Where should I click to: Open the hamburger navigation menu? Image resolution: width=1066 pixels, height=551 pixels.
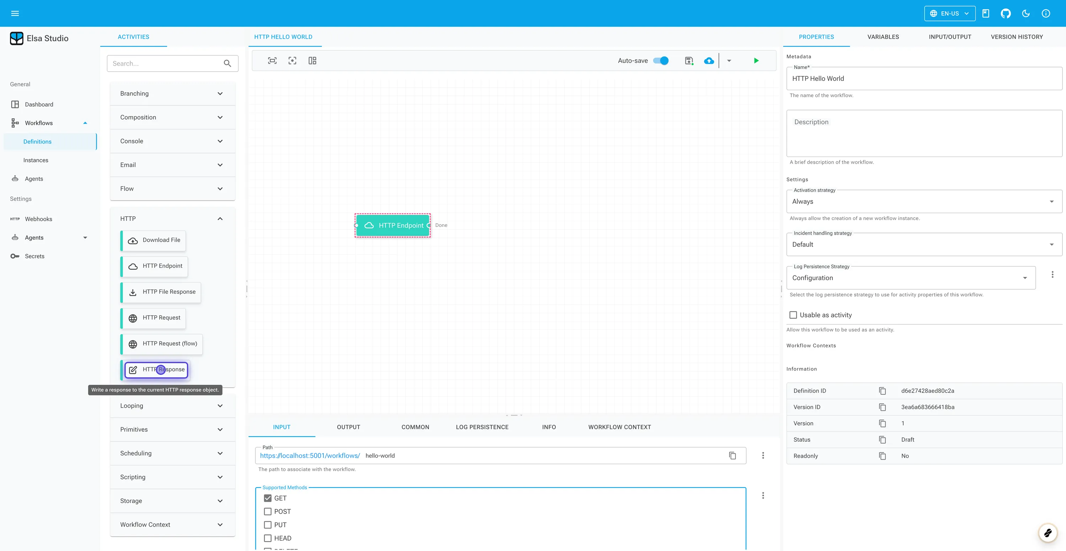[x=15, y=13]
